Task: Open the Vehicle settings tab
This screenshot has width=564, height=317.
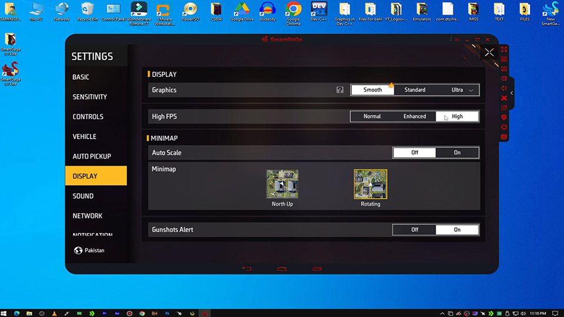Action: pos(96,137)
